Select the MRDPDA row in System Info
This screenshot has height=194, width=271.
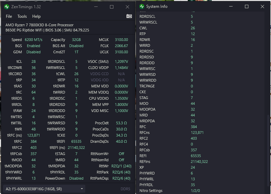(201, 121)
